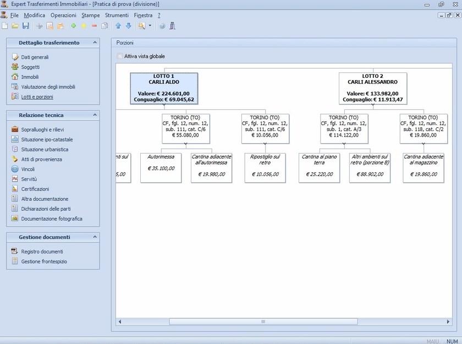Viewport: 462px width, 344px height.
Task: Collapse the Relazione tecnica panel
Action: coord(95,115)
